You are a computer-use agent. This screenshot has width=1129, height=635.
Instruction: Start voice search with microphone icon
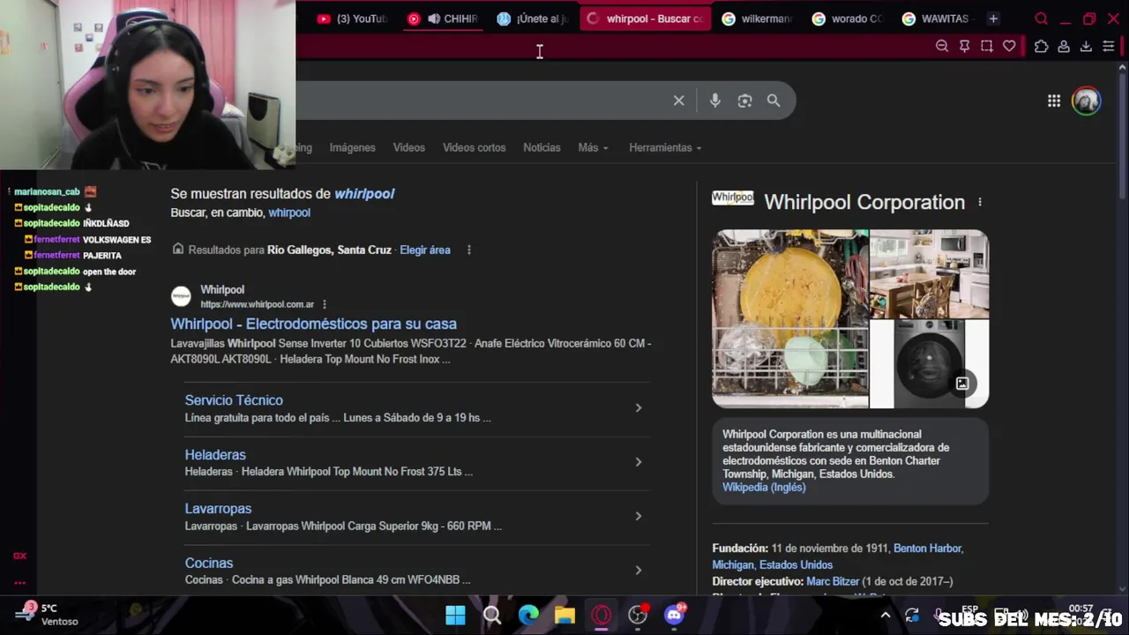(715, 101)
